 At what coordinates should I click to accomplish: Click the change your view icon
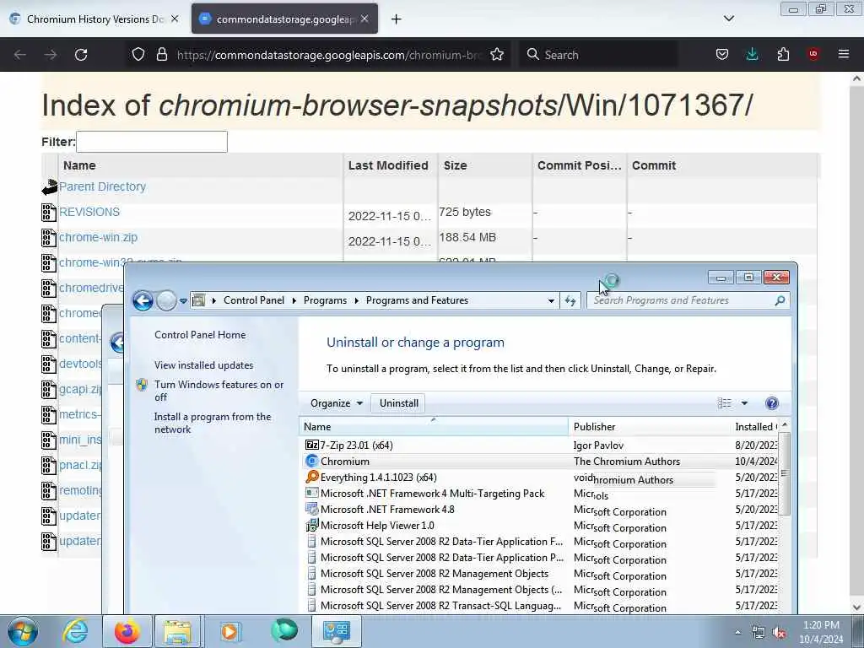(724, 403)
